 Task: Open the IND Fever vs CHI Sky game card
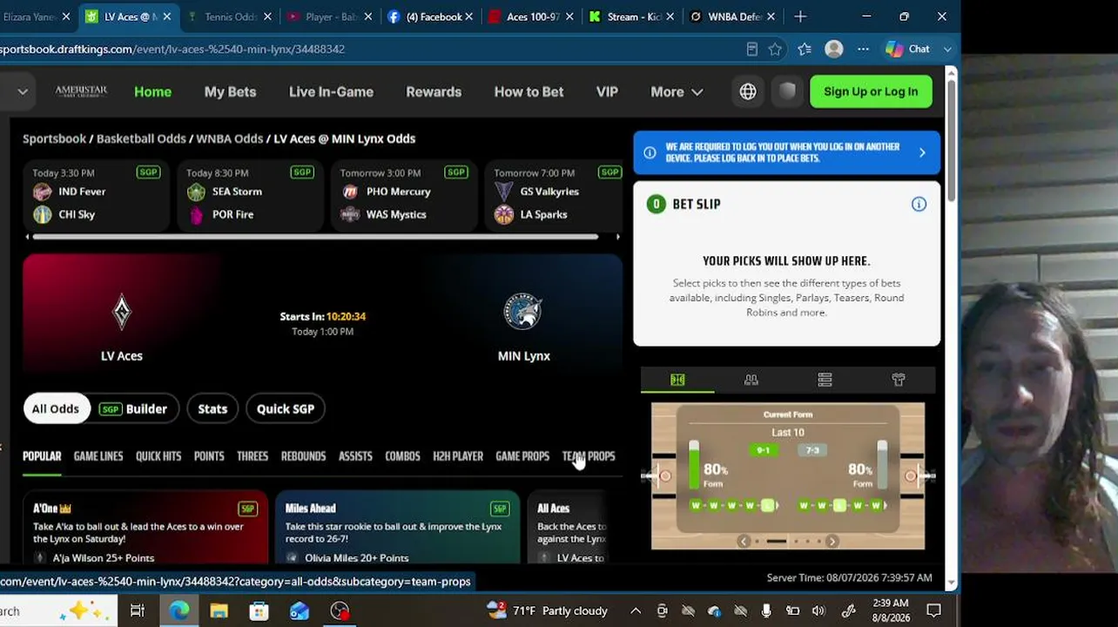click(x=96, y=196)
